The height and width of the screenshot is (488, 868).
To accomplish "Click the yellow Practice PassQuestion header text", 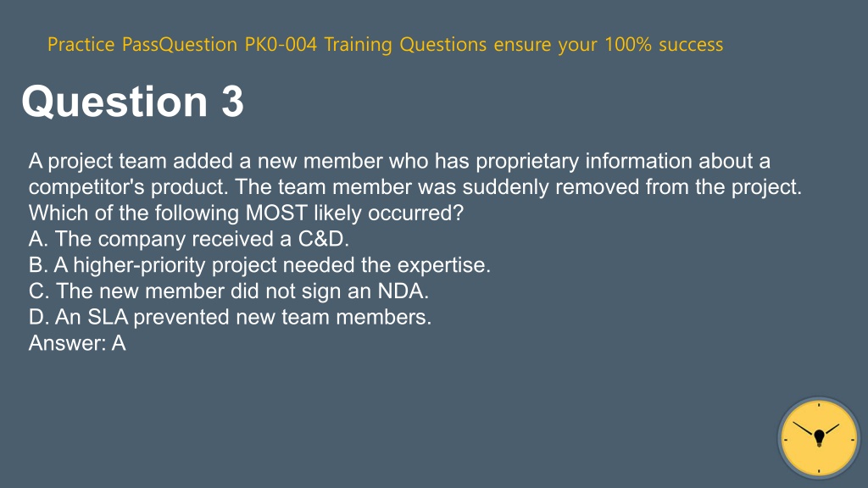I will (x=386, y=44).
